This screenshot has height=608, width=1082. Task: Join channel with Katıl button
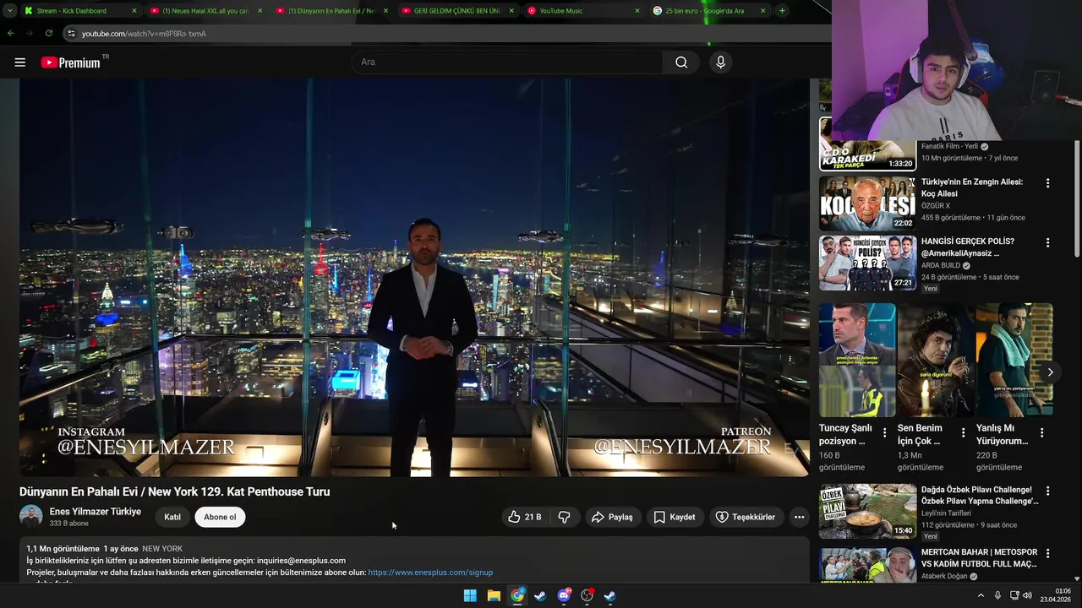(x=172, y=517)
